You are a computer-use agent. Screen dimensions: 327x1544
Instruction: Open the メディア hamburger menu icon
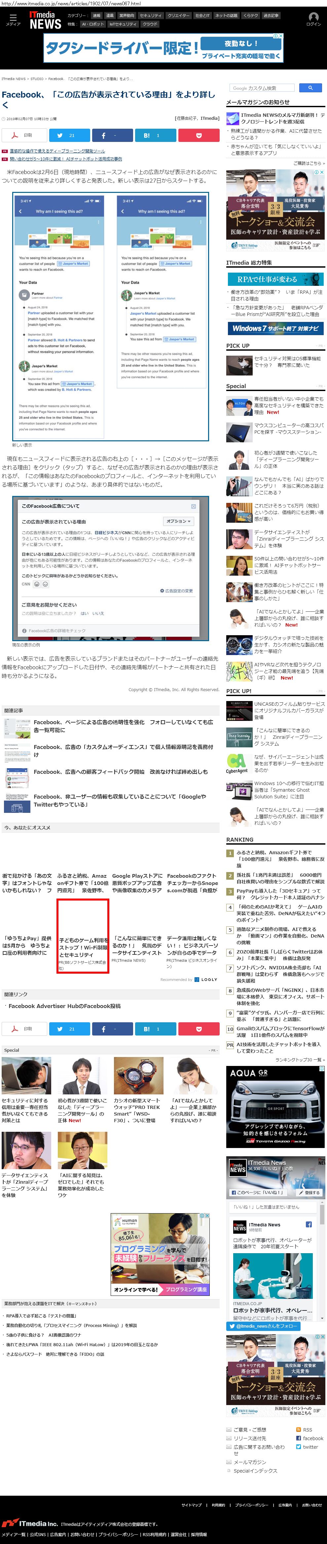pyautogui.click(x=13, y=19)
